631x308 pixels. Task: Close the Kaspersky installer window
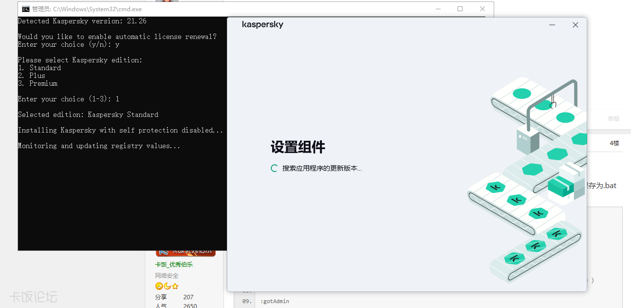click(x=575, y=25)
